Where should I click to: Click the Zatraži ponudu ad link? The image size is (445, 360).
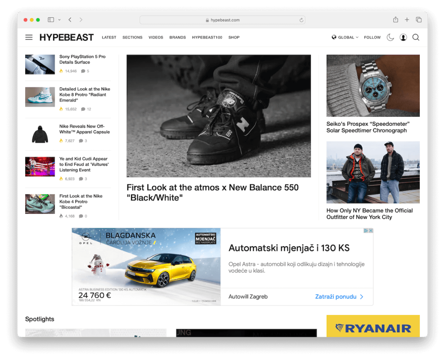339,297
